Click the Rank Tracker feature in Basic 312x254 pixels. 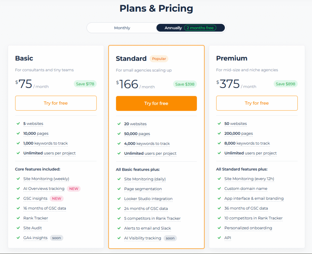(x=36, y=218)
